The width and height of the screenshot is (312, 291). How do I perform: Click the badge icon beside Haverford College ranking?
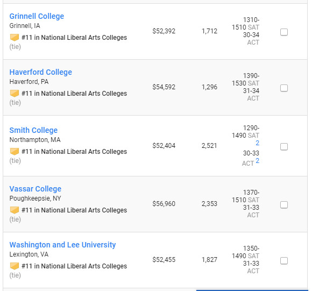pyautogui.click(x=15, y=93)
